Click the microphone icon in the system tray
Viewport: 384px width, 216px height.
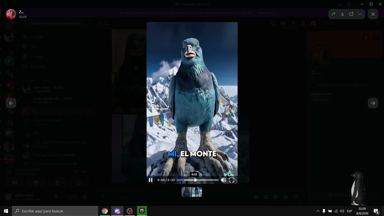point(324,211)
